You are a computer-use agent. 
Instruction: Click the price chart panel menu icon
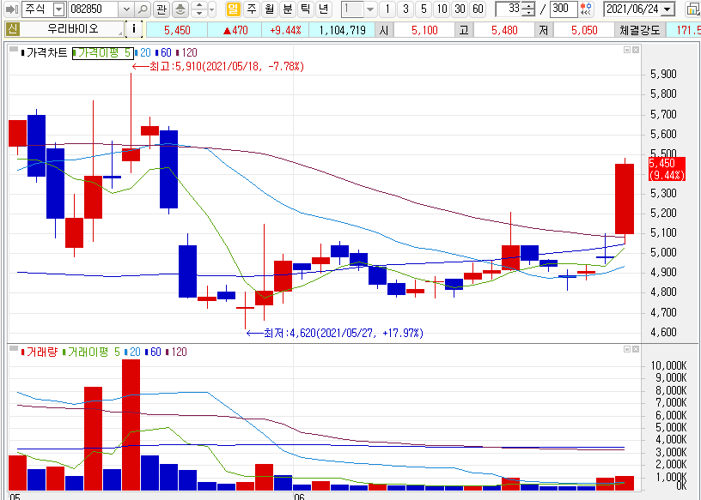pyautogui.click(x=14, y=49)
